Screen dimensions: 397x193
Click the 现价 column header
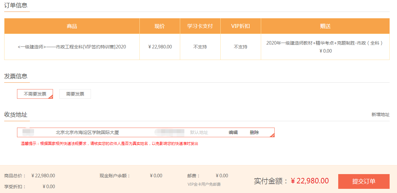click(160, 26)
